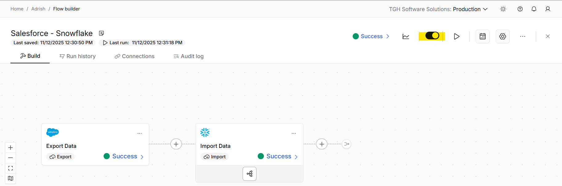Click the notifications bell icon
The width and height of the screenshot is (562, 186).
click(x=534, y=9)
